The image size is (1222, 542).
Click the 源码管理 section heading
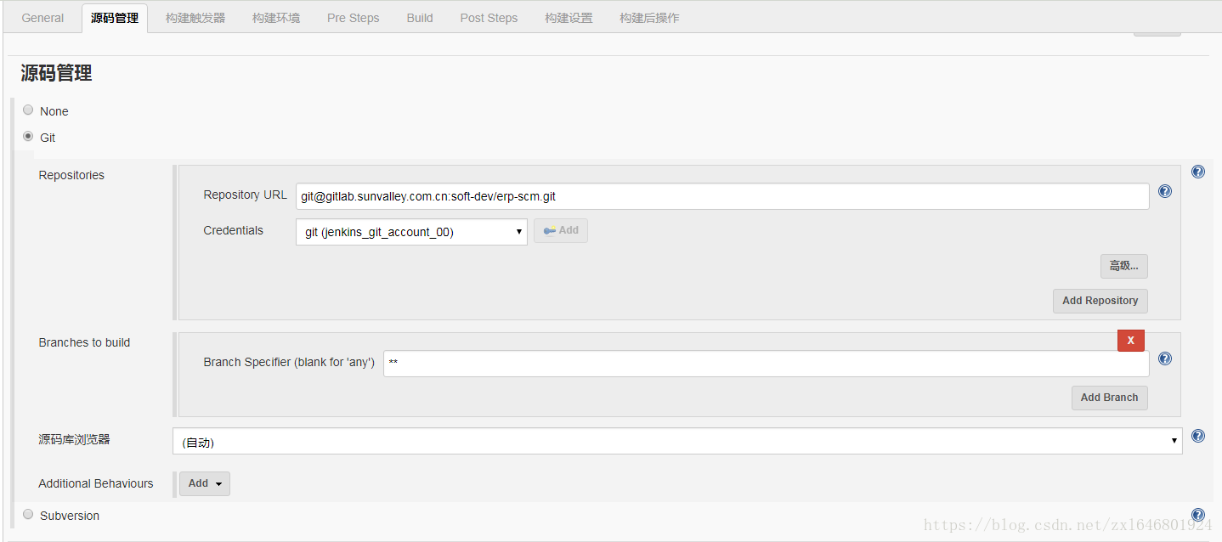pyautogui.click(x=56, y=74)
